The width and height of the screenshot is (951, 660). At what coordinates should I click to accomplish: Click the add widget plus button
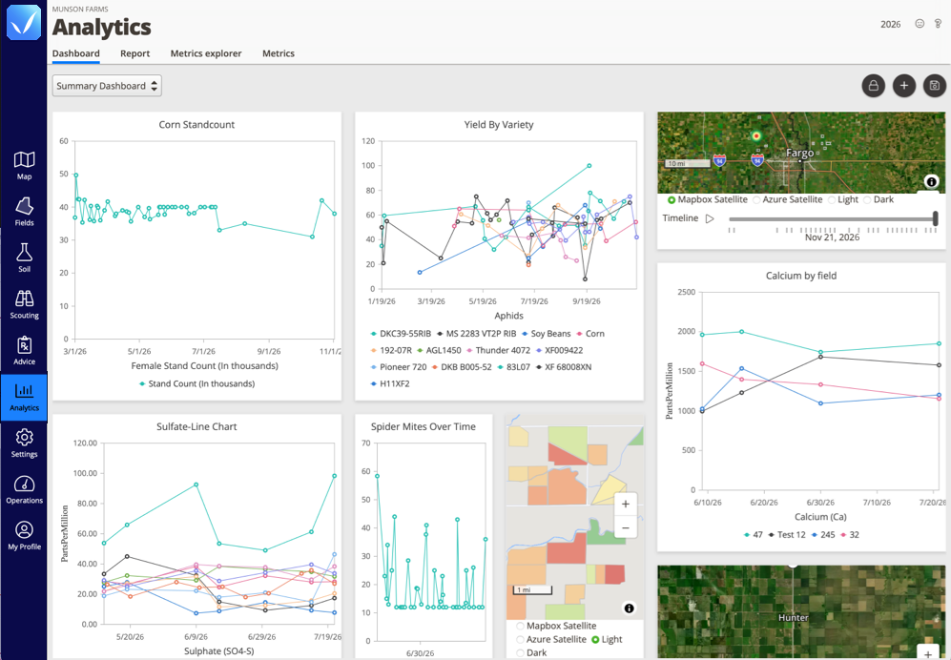[x=903, y=86]
